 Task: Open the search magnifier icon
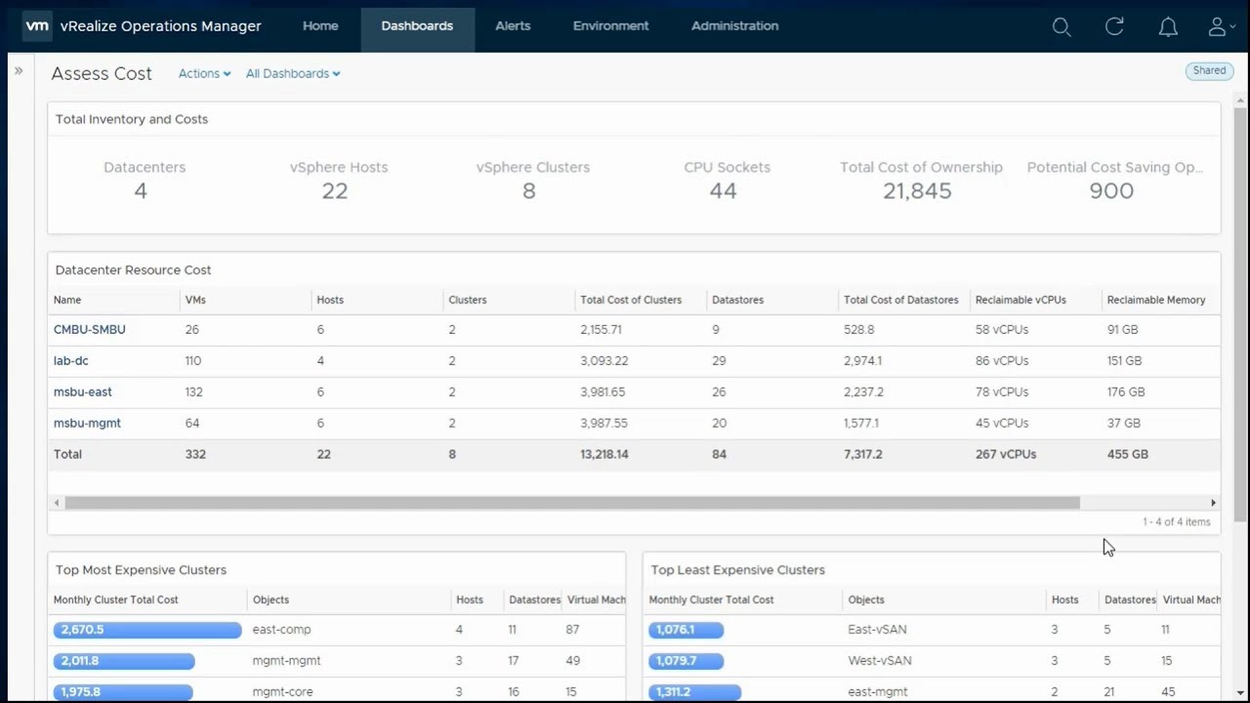[x=1062, y=27]
